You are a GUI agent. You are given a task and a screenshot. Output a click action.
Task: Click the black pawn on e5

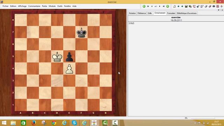coord(69,57)
